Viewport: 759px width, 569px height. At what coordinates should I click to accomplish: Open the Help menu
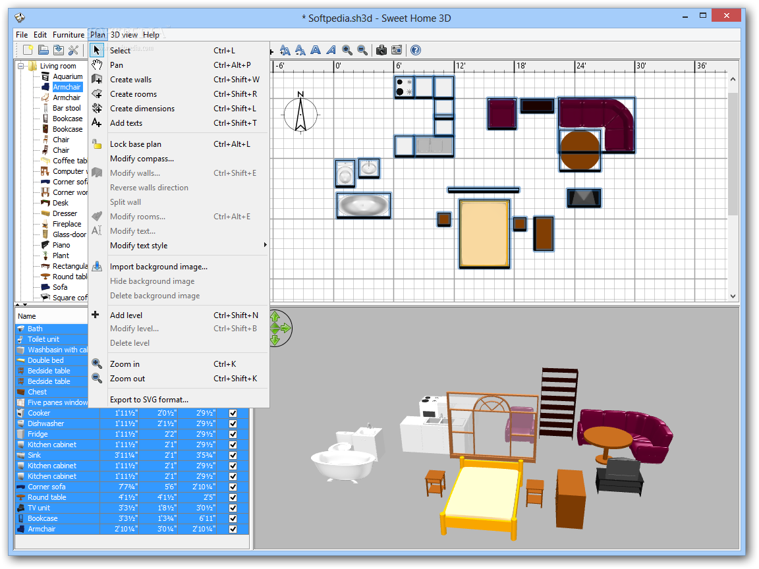pos(151,35)
